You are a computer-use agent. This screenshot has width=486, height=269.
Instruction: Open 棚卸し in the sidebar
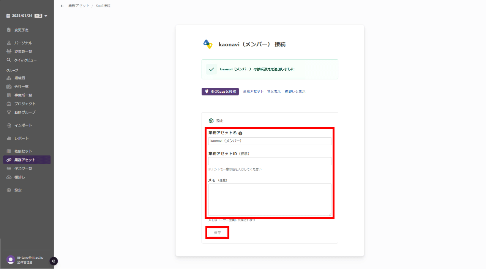click(x=19, y=177)
